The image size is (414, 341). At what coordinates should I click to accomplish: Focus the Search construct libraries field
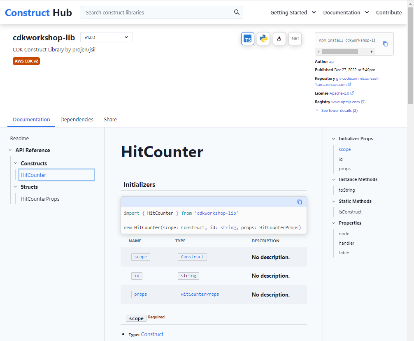[x=158, y=12]
